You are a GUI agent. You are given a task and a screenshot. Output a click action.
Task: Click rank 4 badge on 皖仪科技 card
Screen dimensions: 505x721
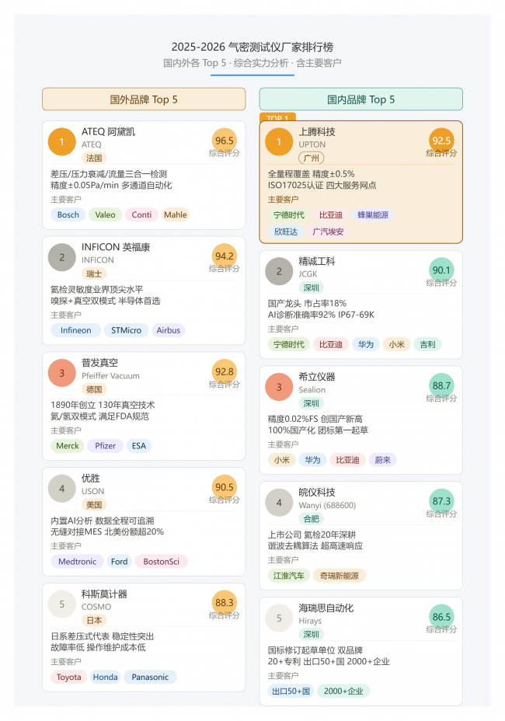[279, 503]
